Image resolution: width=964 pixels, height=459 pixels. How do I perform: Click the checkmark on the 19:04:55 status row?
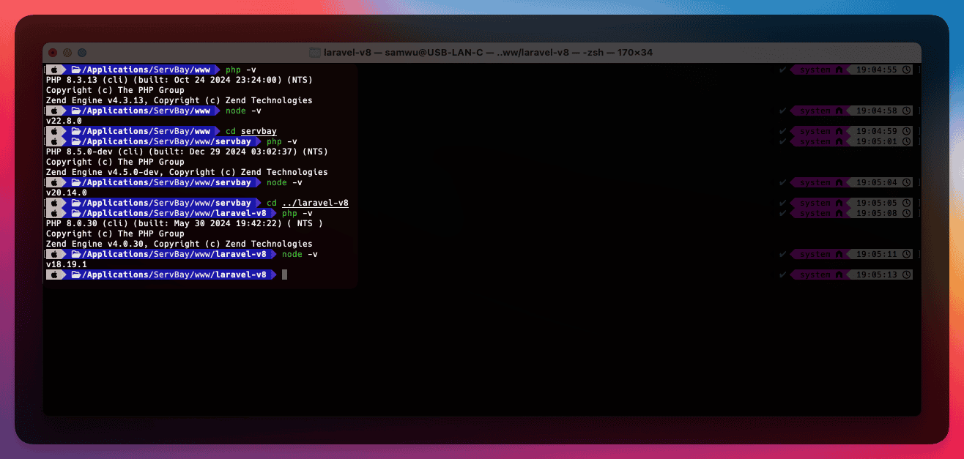click(x=783, y=70)
